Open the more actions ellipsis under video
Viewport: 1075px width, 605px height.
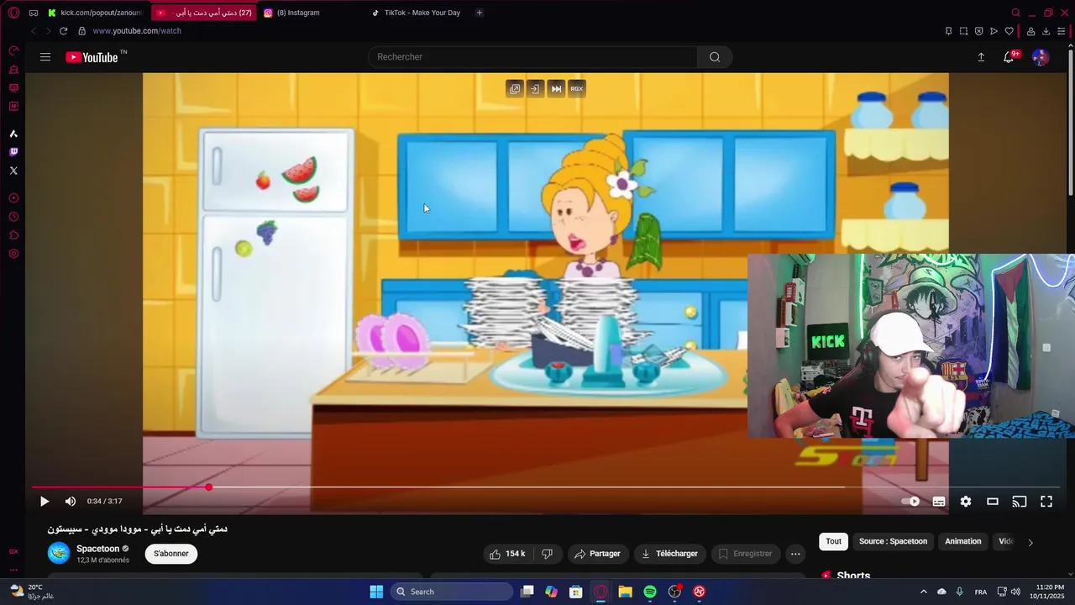pyautogui.click(x=795, y=554)
